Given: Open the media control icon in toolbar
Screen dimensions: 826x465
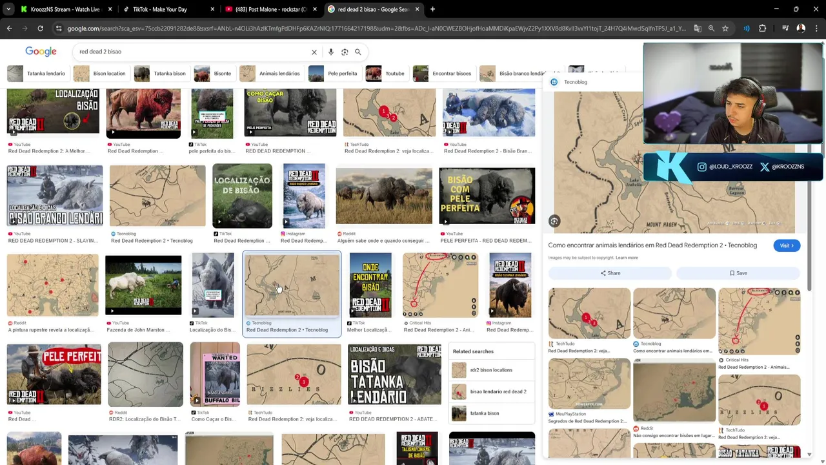Looking at the screenshot, I should coord(785,28).
